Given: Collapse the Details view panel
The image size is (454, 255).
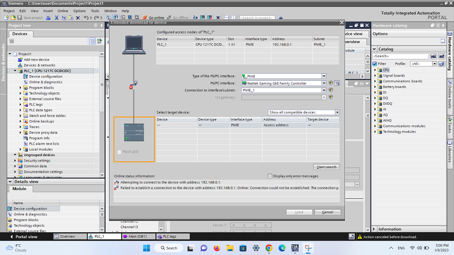Looking at the screenshot, I should click(x=10, y=181).
